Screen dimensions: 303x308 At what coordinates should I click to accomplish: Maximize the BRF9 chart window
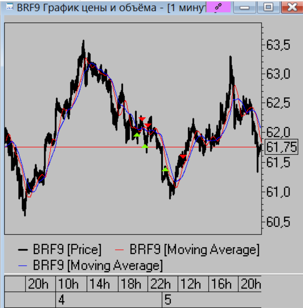268,6
